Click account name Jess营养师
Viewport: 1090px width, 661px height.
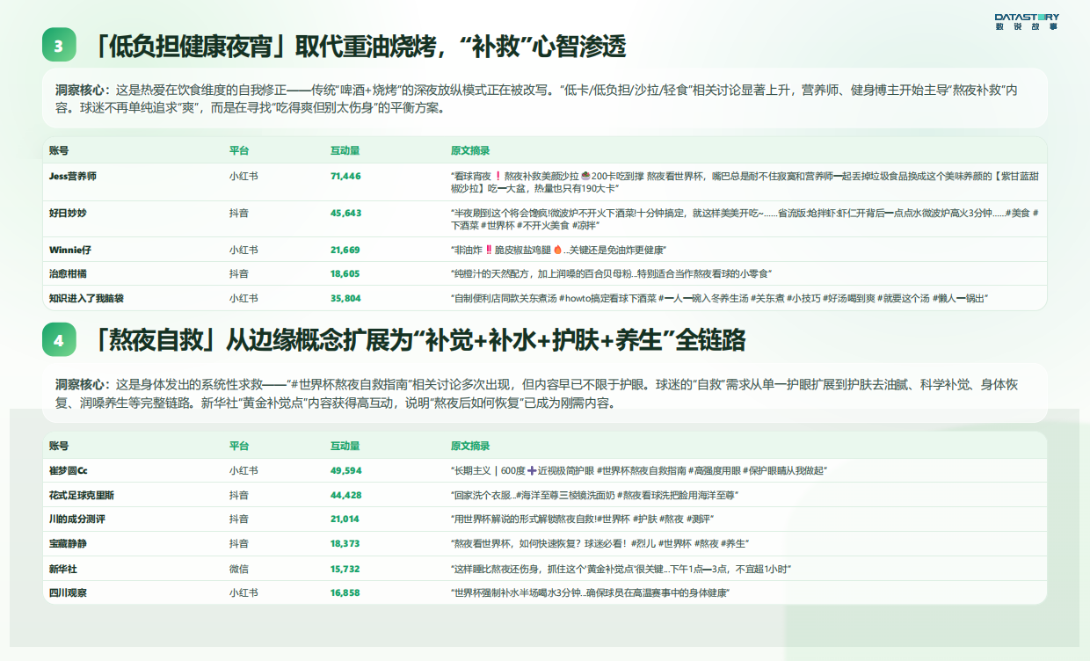(73, 177)
